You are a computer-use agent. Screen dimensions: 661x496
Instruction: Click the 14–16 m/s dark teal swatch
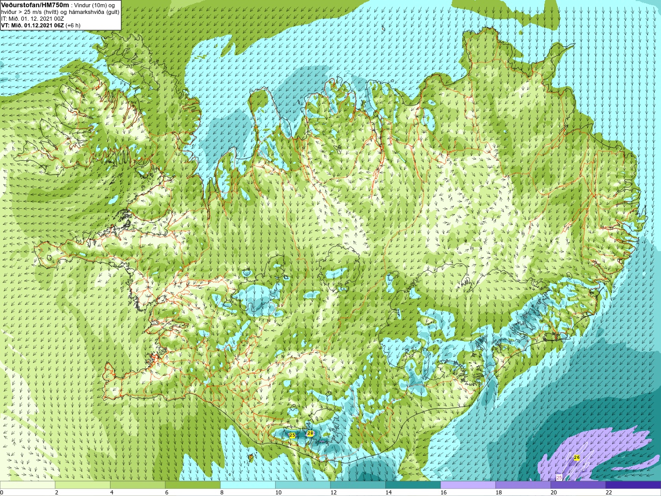(413, 485)
